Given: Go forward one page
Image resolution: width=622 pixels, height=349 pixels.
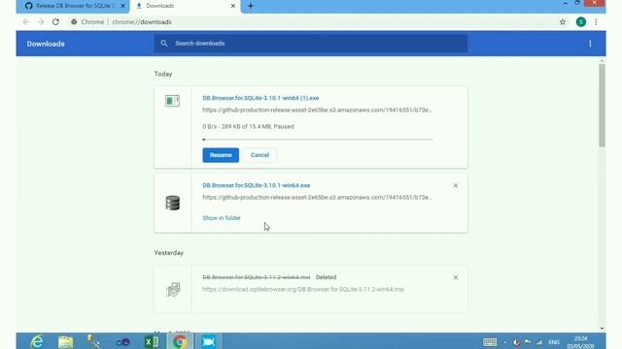Looking at the screenshot, I should (x=41, y=22).
